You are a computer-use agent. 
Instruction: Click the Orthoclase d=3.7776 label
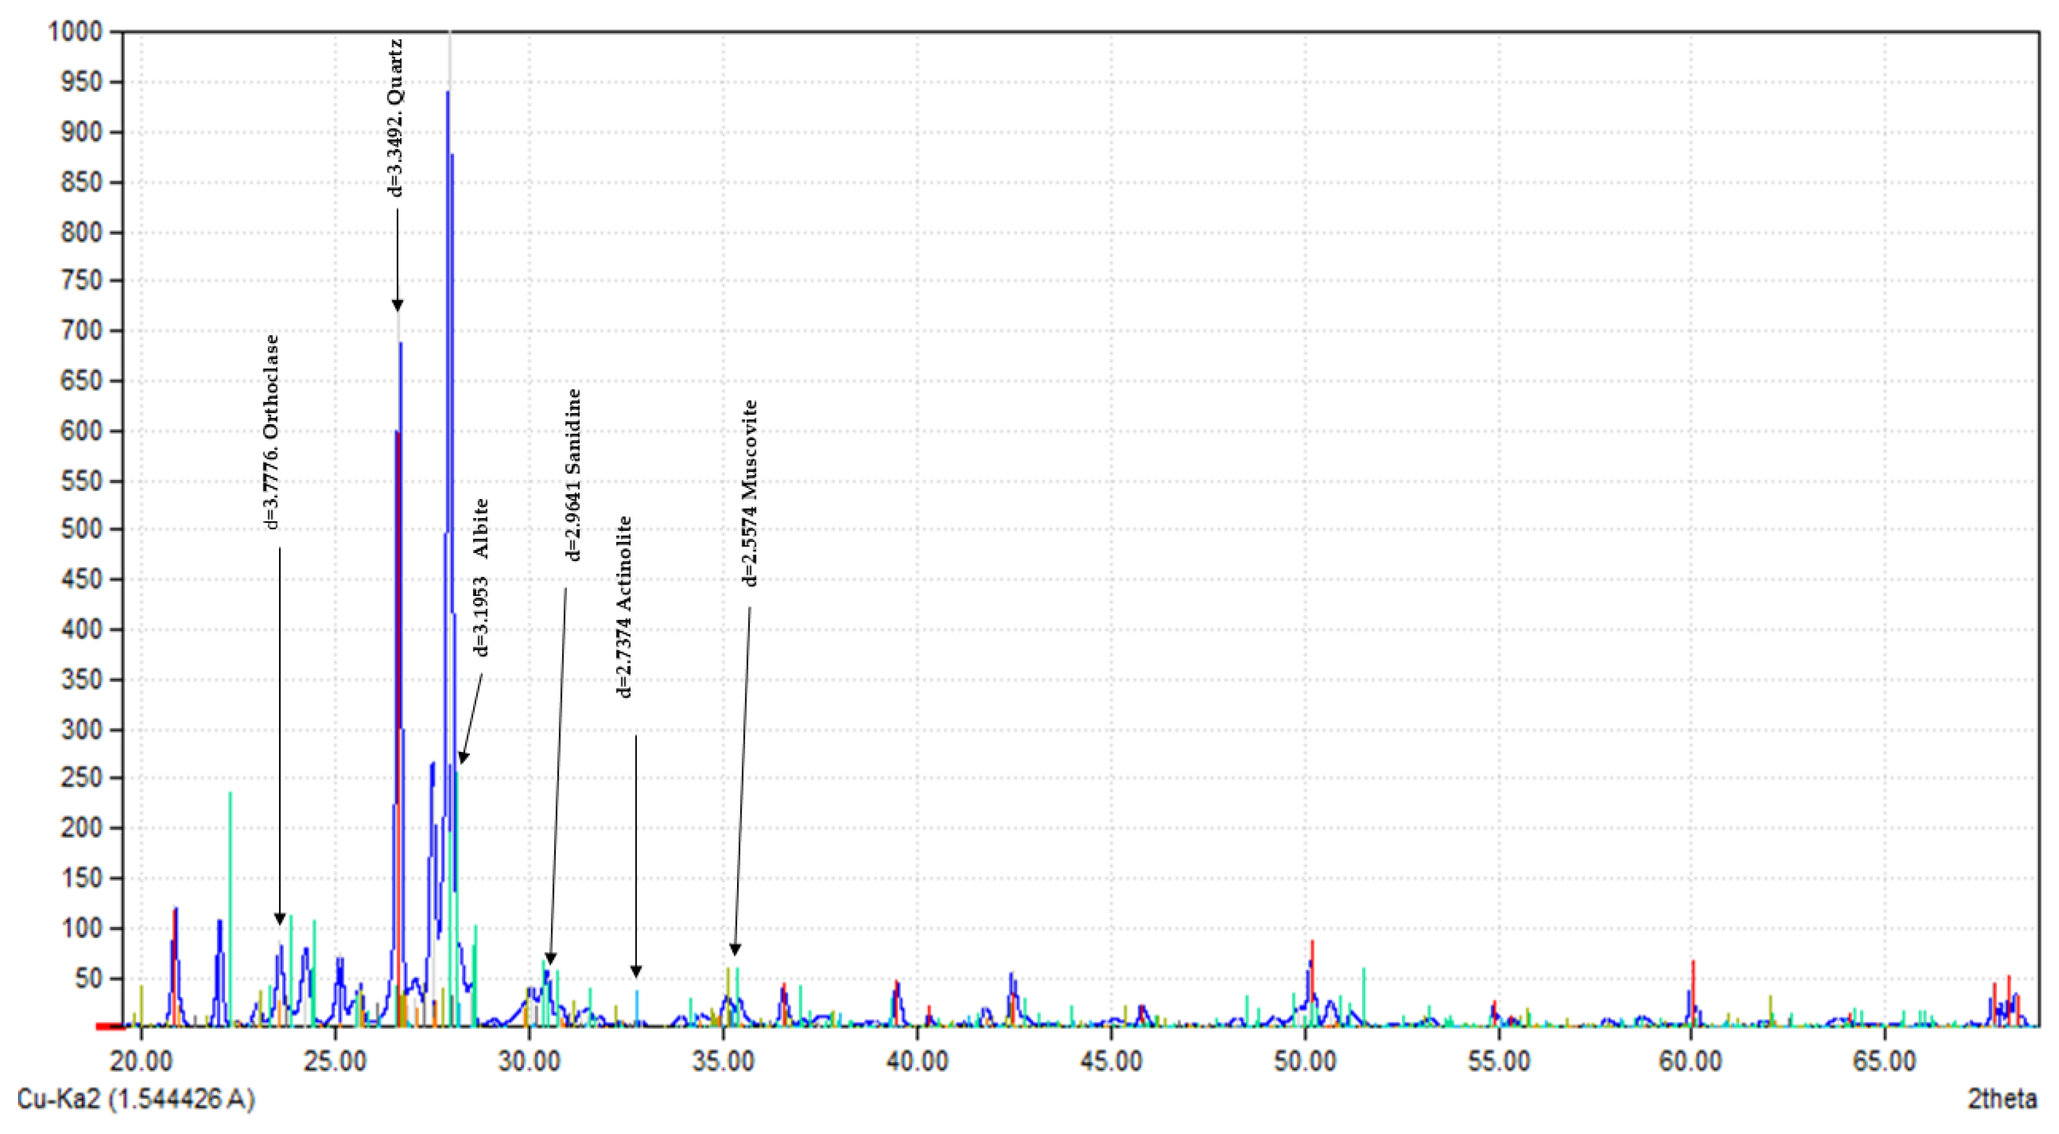click(272, 432)
